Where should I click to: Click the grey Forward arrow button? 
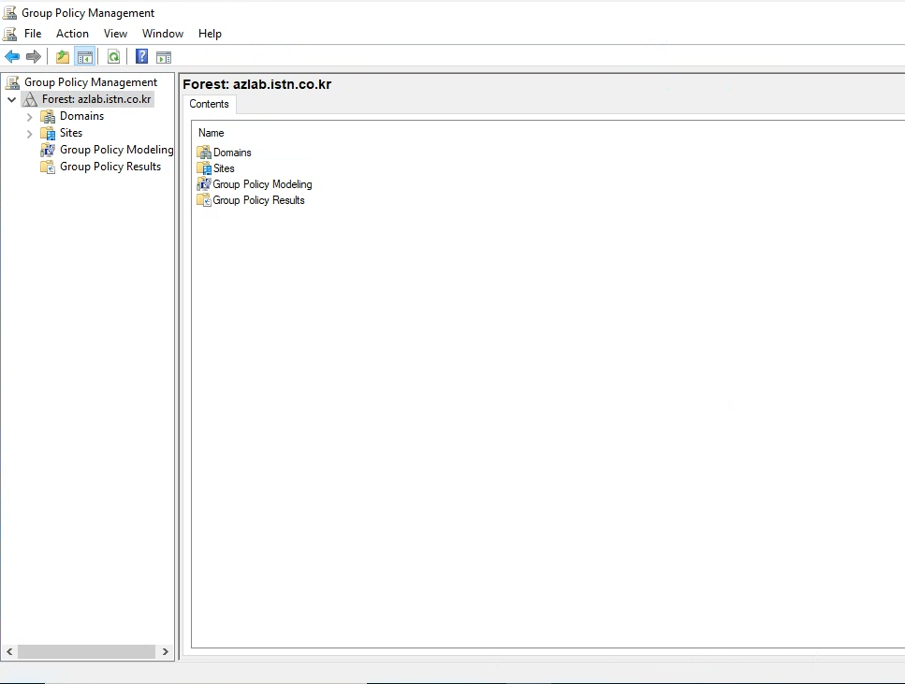(34, 56)
